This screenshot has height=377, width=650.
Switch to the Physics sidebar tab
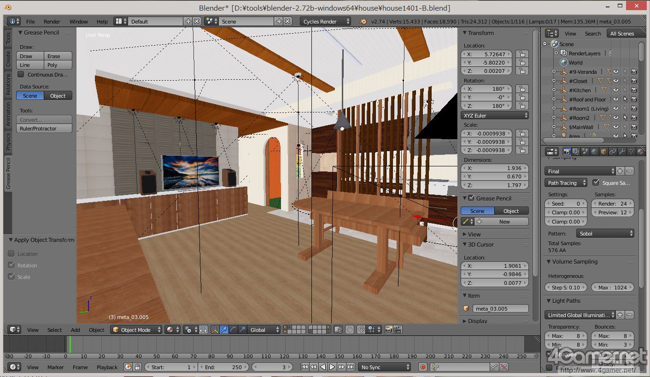8,142
